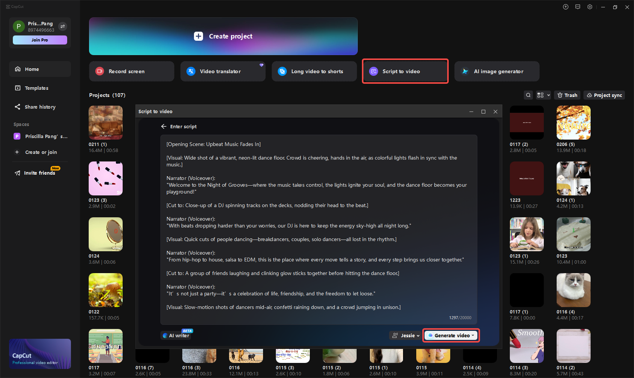634x378 pixels.
Task: Go to Home in sidebar
Action: tap(40, 69)
